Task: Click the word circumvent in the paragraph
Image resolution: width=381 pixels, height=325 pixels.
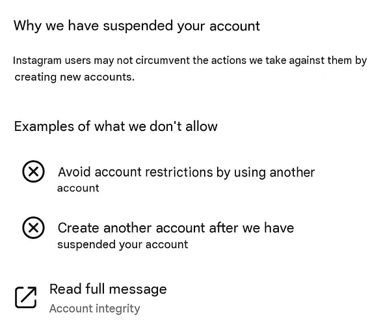Action: pos(163,61)
